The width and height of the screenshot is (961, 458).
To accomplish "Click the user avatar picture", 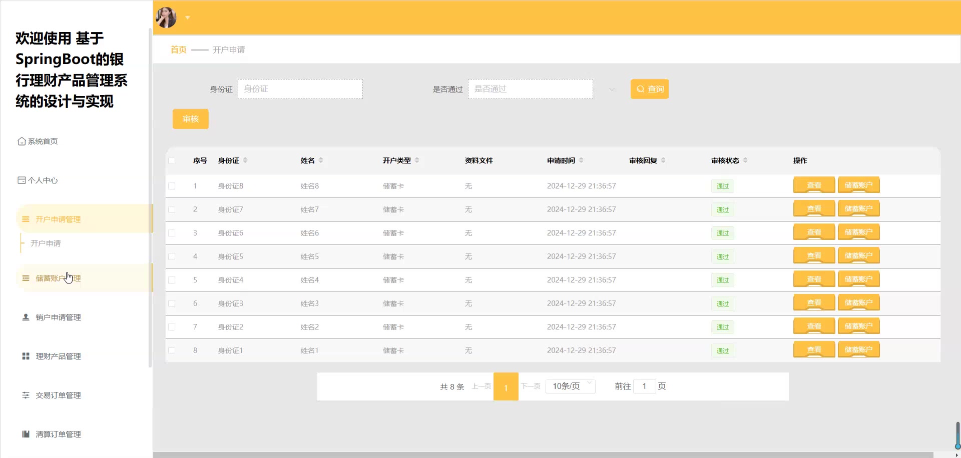I will click(x=166, y=17).
